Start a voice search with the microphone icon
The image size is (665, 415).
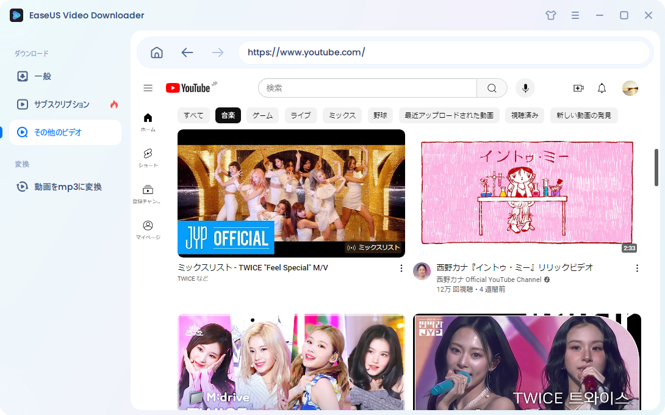(525, 88)
